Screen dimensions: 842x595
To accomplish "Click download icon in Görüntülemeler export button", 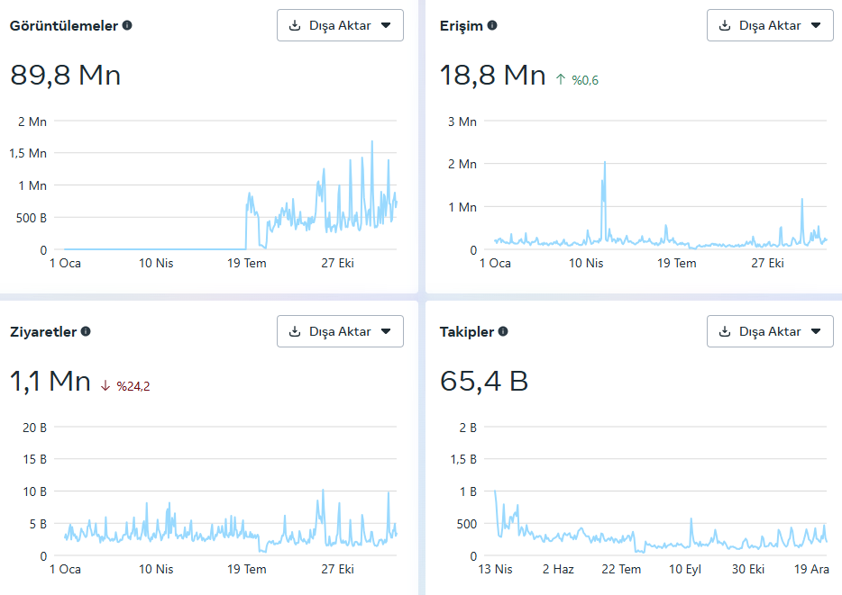I will [x=295, y=25].
